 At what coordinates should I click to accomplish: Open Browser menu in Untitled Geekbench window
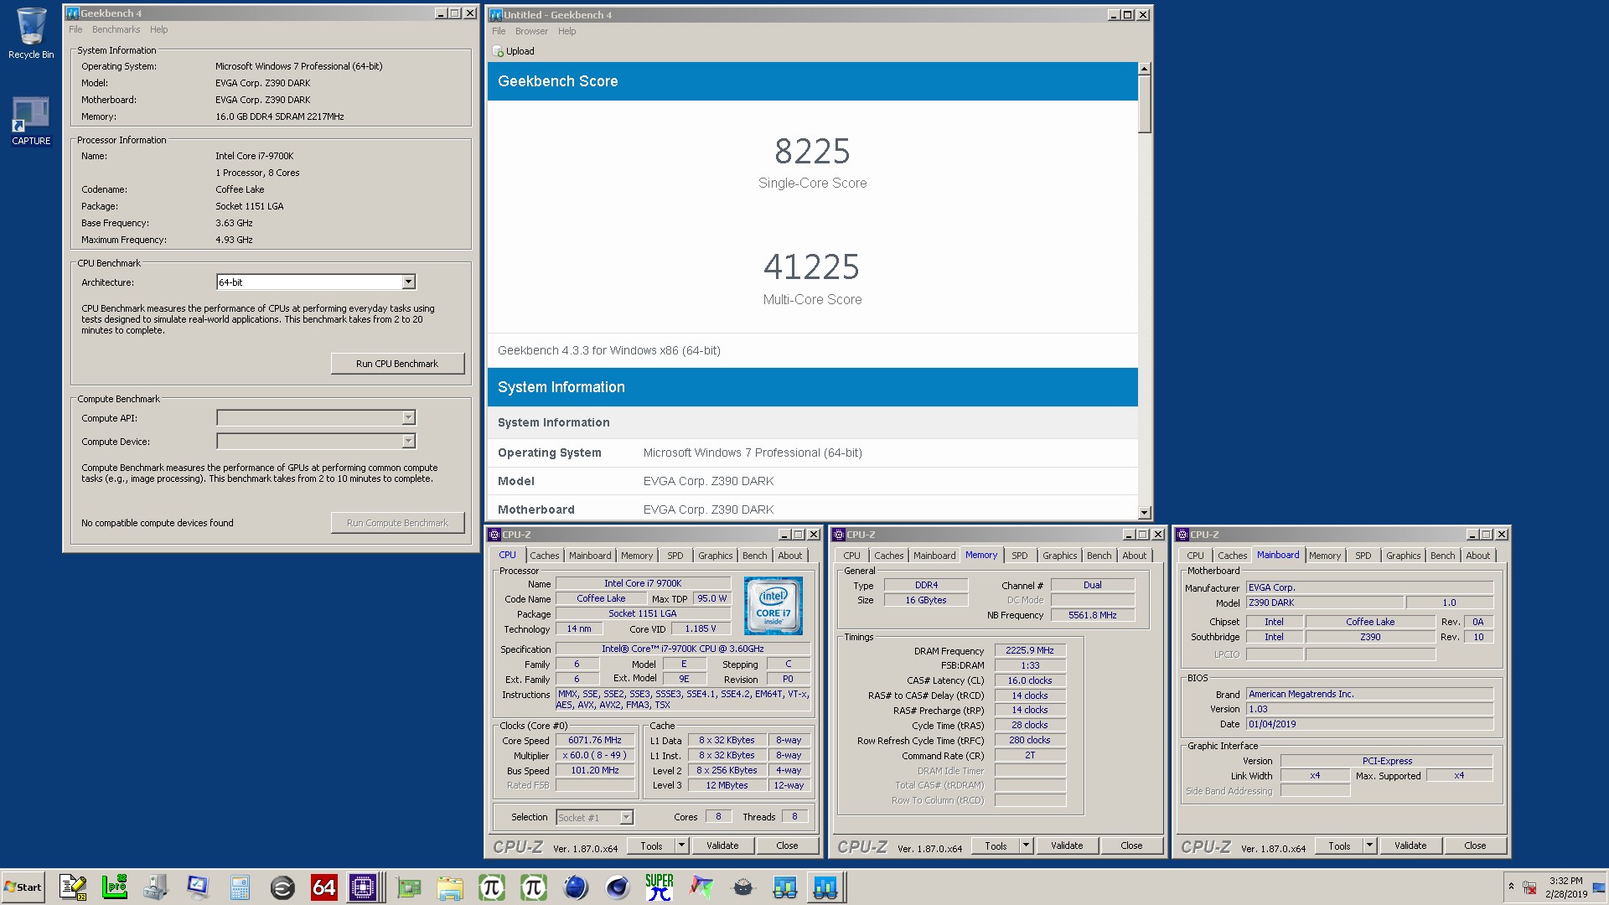tap(531, 31)
